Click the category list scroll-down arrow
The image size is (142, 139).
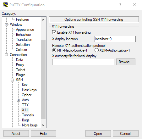[43, 125]
